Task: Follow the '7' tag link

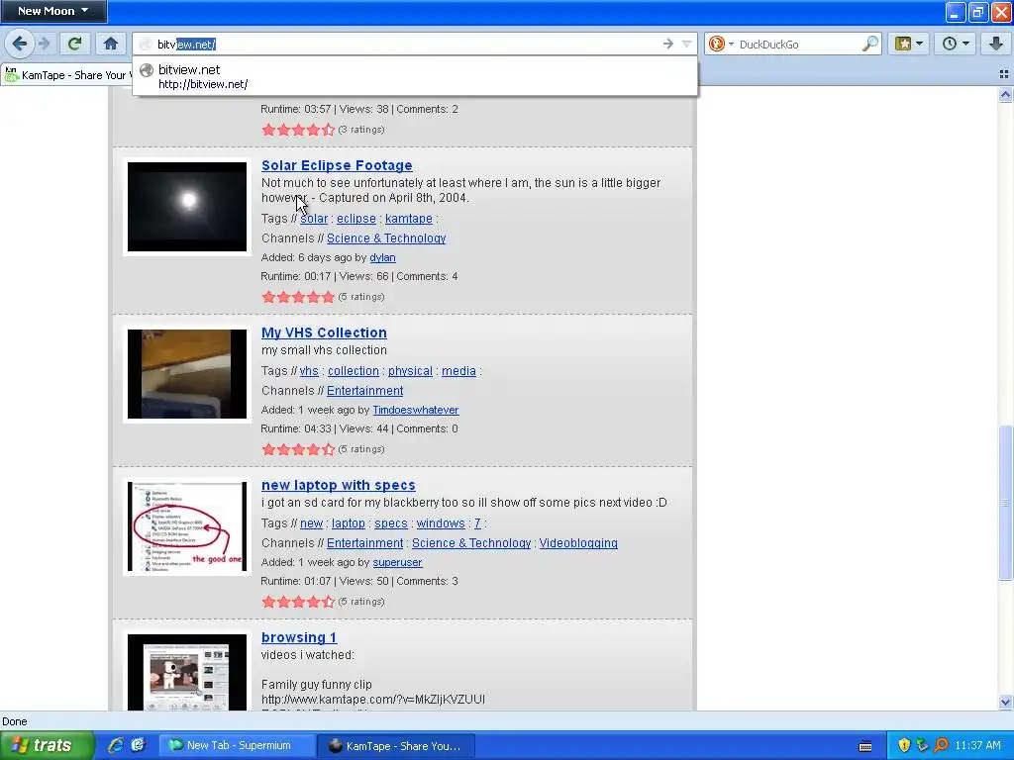Action: pyautogui.click(x=477, y=523)
